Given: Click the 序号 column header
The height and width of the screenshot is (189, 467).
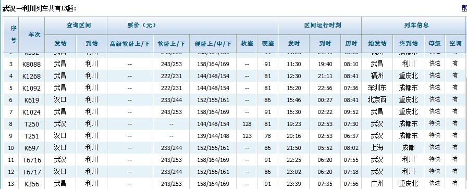Looking at the screenshot, I should pos(14,34).
